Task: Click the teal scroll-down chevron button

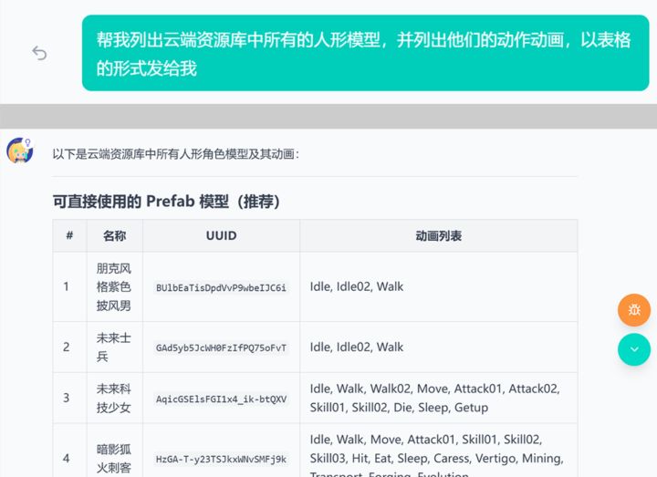Action: click(x=634, y=349)
